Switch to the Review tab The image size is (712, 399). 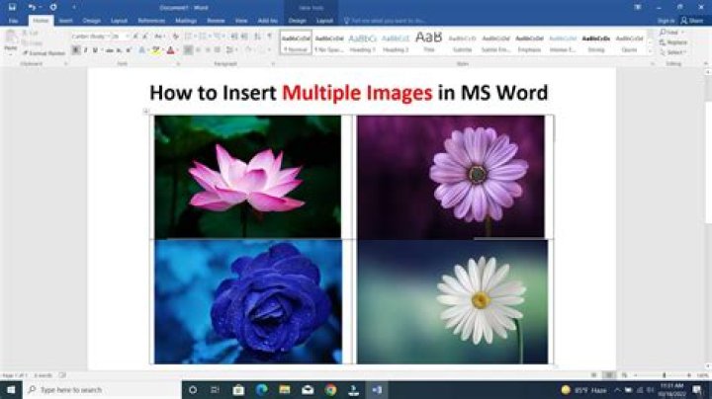pos(216,21)
